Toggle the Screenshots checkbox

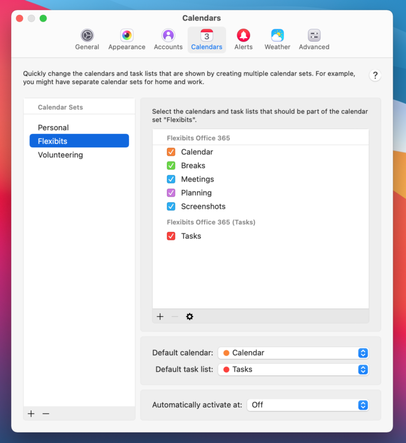tap(171, 206)
